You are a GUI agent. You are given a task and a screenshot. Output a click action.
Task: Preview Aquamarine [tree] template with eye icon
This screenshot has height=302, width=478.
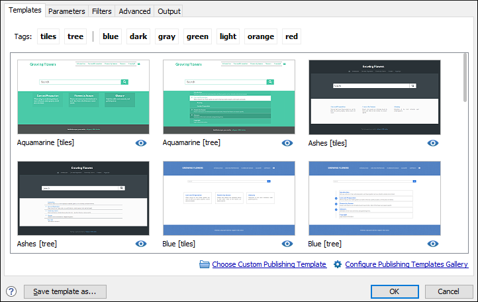click(287, 143)
